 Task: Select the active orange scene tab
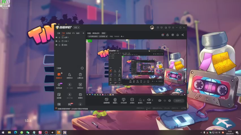point(63,33)
